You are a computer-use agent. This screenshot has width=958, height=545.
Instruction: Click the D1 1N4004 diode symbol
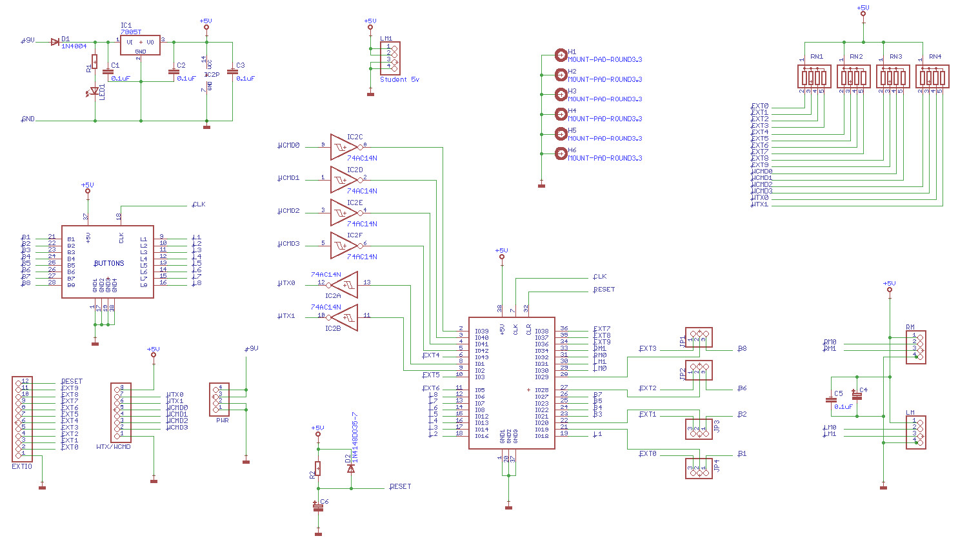click(55, 42)
